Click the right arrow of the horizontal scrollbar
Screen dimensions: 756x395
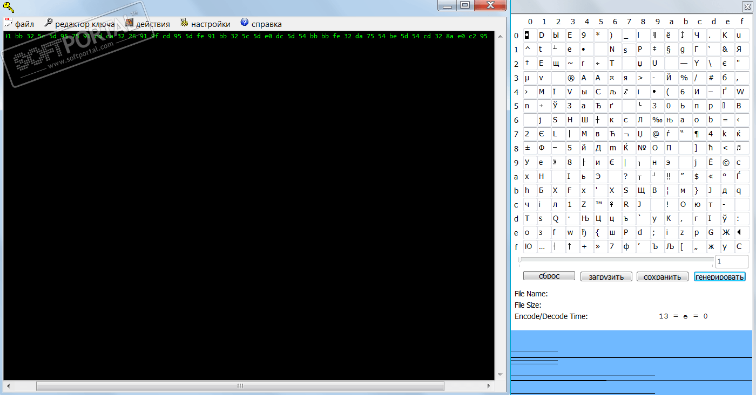pos(489,386)
